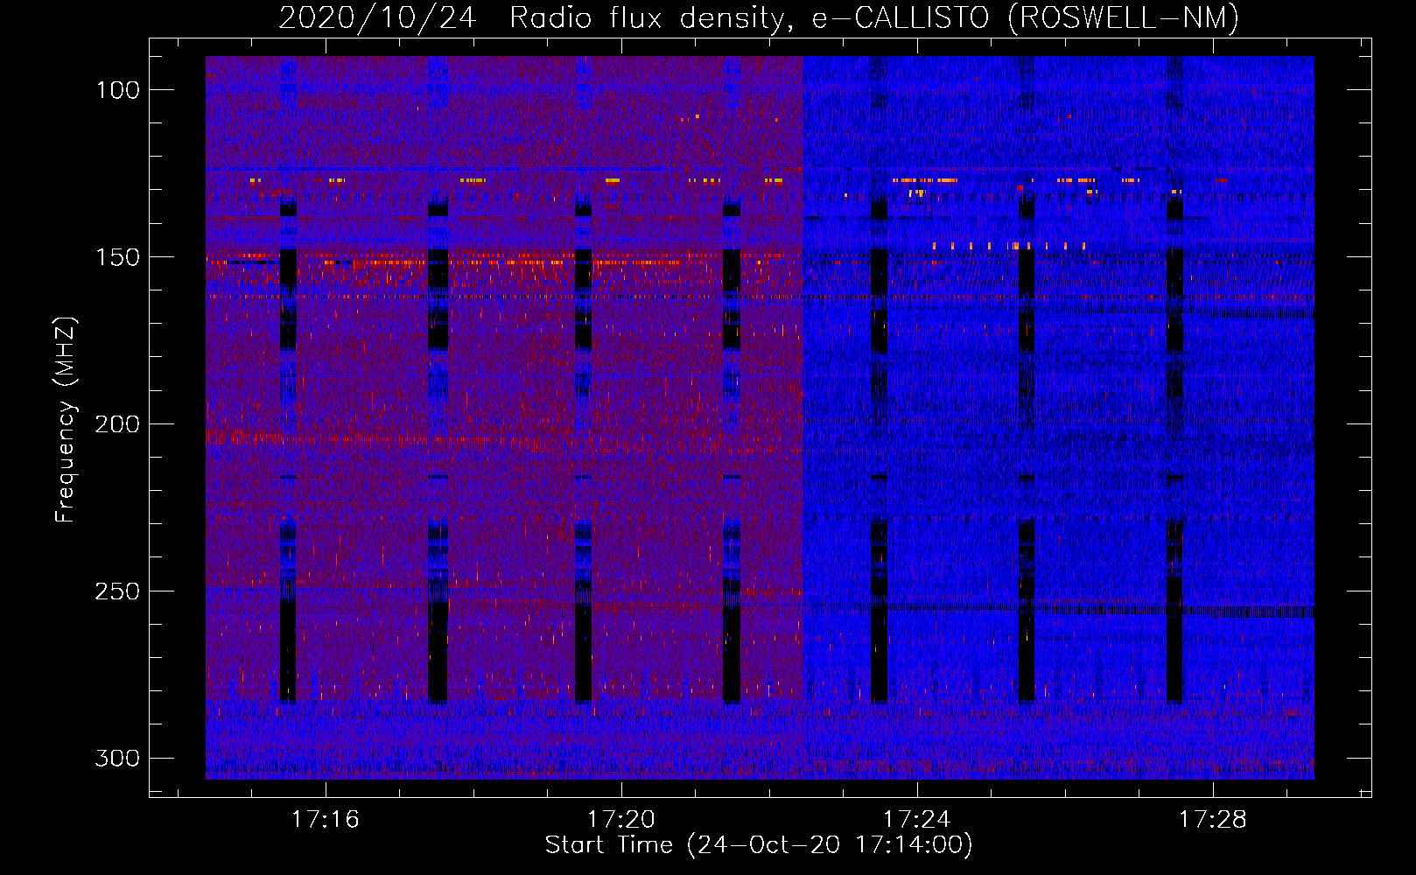
Task: Click the date "2020/10/24" in the title
Action: (377, 17)
